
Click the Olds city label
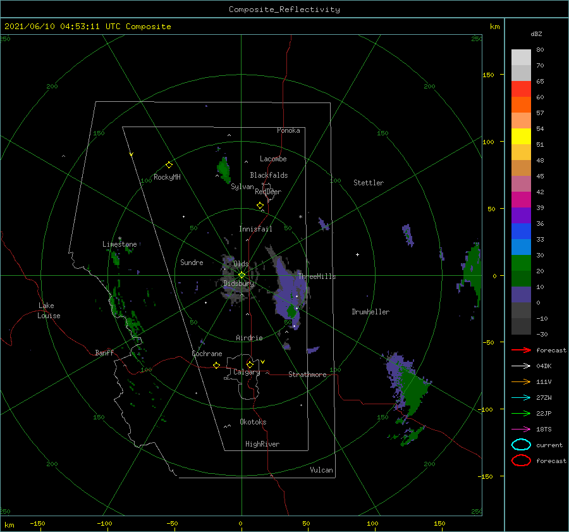[242, 264]
